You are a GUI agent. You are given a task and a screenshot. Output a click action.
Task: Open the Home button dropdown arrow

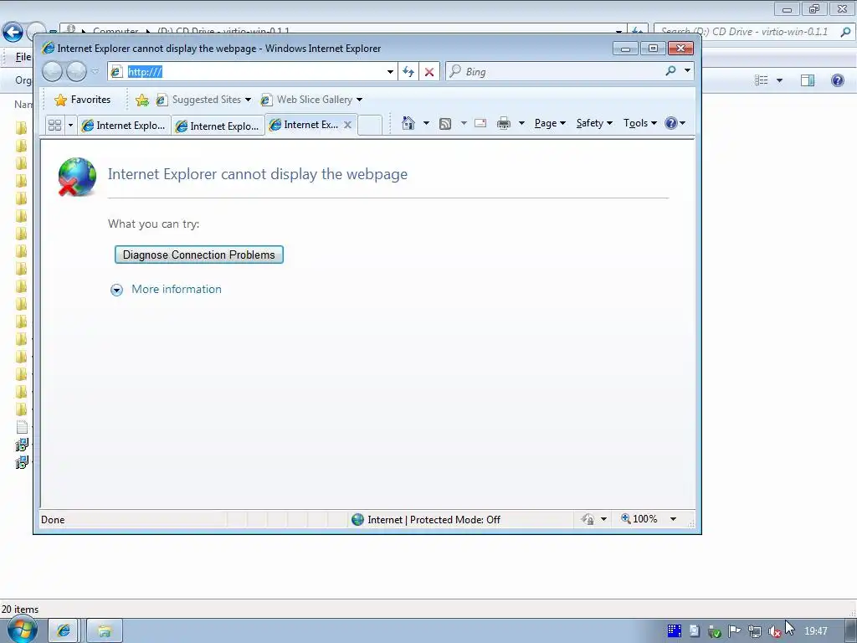(426, 123)
